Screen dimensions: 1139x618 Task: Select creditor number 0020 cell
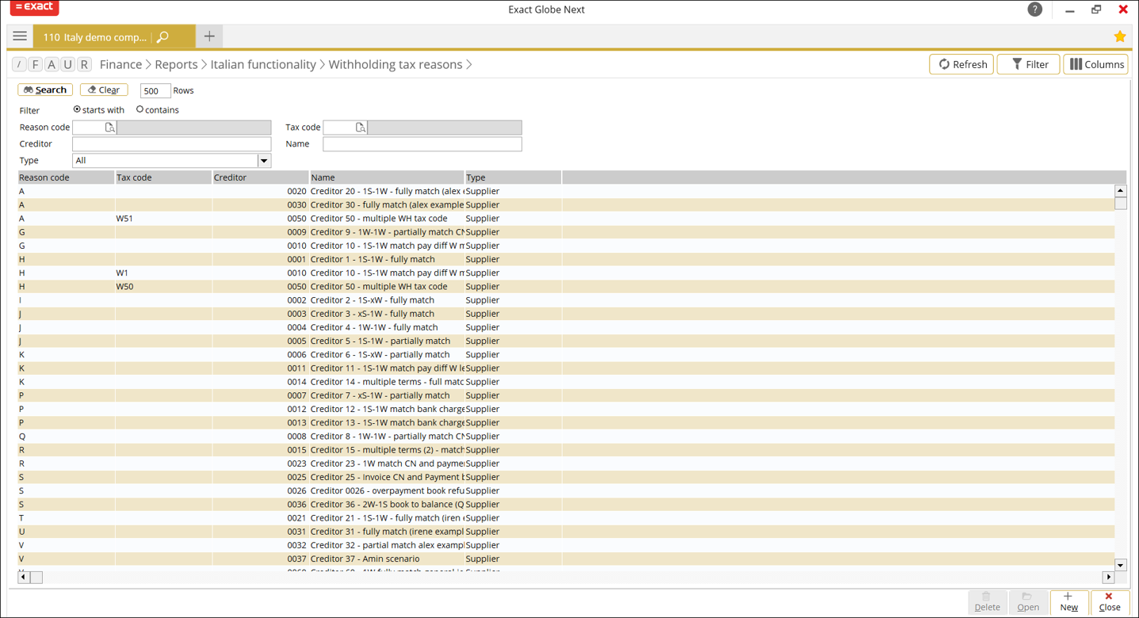260,191
